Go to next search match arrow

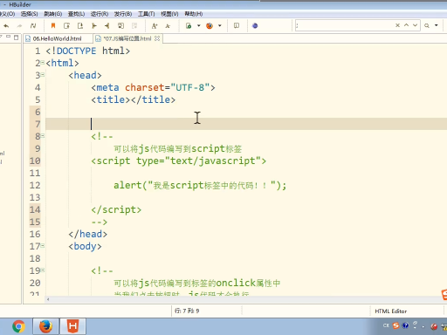[415, 25]
